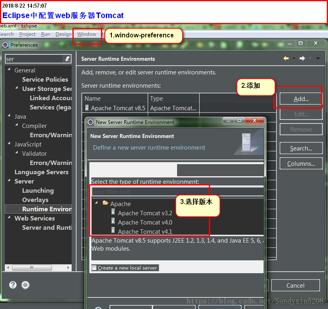Click the Name column header
Screen dimensions: 328x309
coord(115,99)
